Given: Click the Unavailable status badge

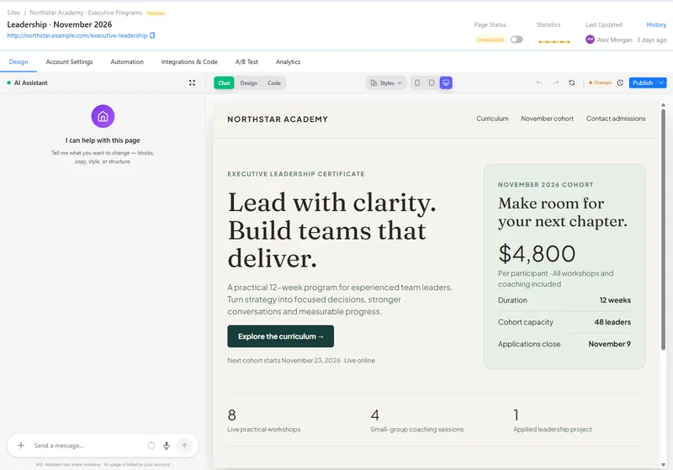Looking at the screenshot, I should point(490,40).
